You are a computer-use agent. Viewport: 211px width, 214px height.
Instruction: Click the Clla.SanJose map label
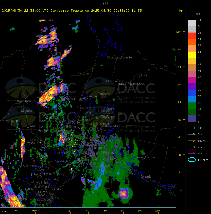pyautogui.click(x=115, y=81)
